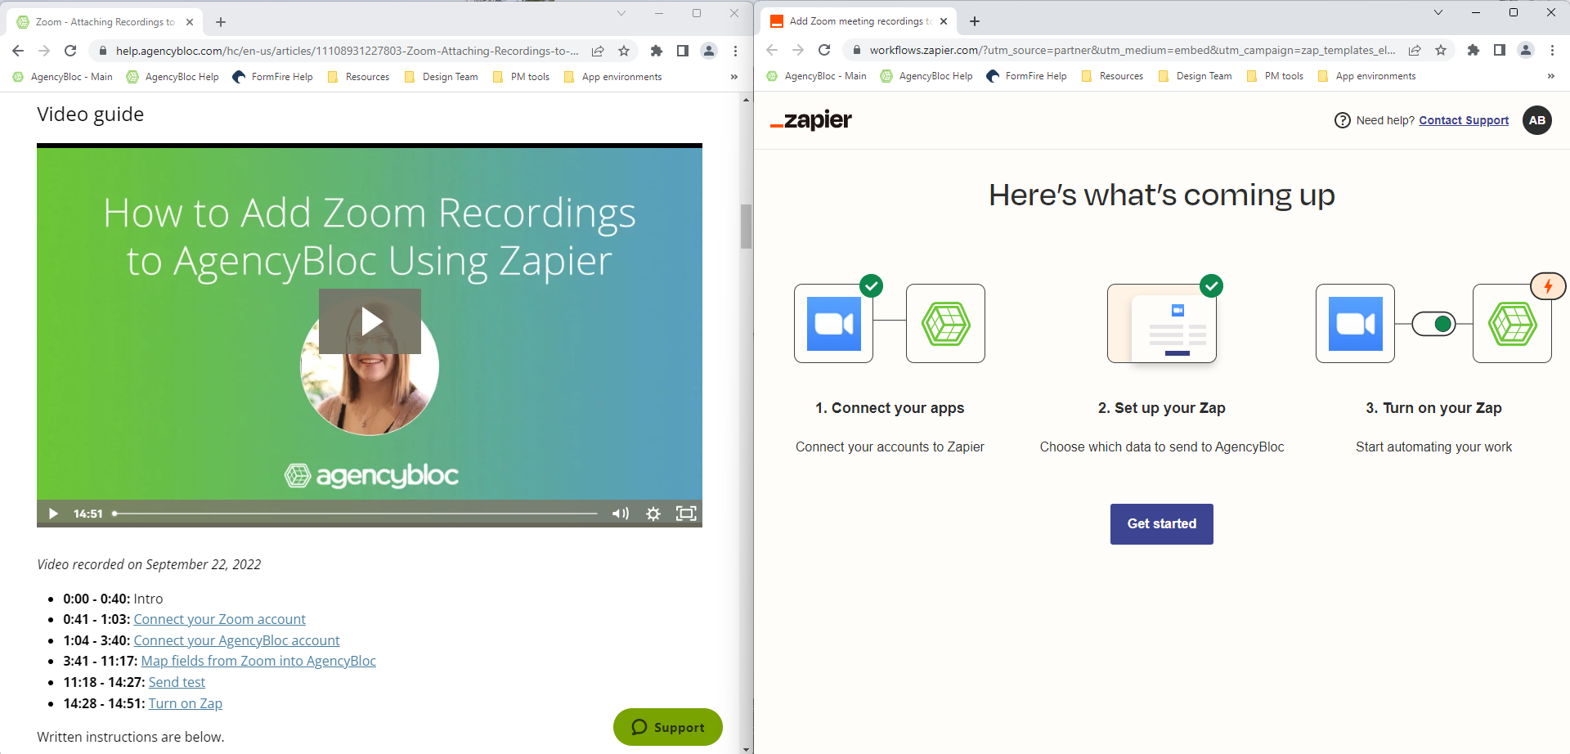
Task: Open the green Support chat button
Action: pyautogui.click(x=668, y=727)
